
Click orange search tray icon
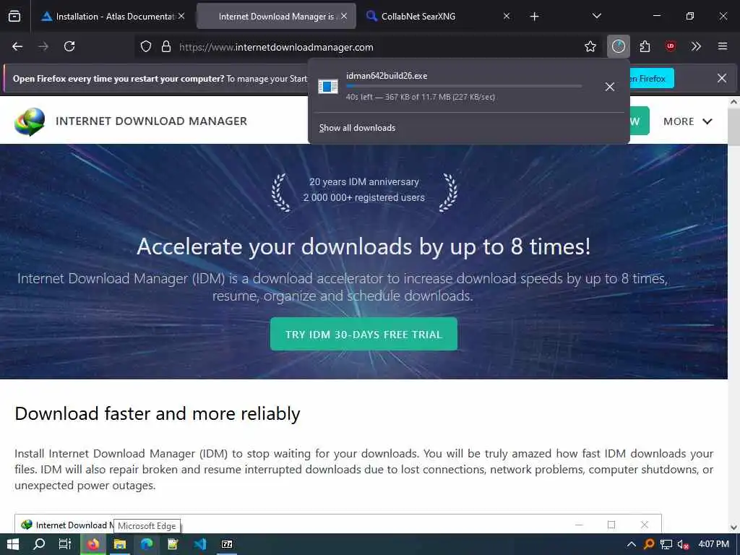649,544
